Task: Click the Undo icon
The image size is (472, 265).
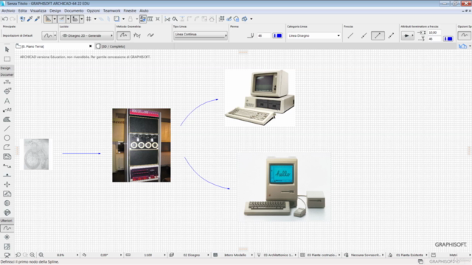Action: [x=5, y=19]
